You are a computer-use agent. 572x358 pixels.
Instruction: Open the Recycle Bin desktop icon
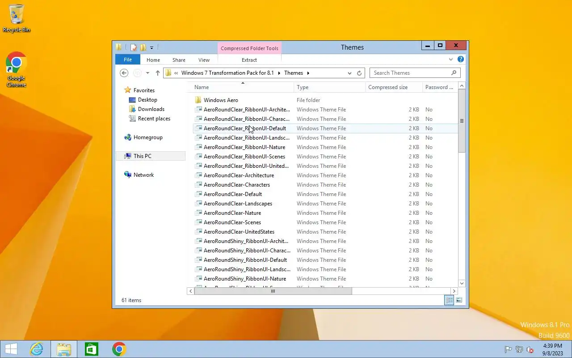point(17,18)
